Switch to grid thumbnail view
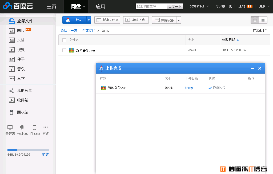This screenshot has height=174, width=273. coord(263,20)
